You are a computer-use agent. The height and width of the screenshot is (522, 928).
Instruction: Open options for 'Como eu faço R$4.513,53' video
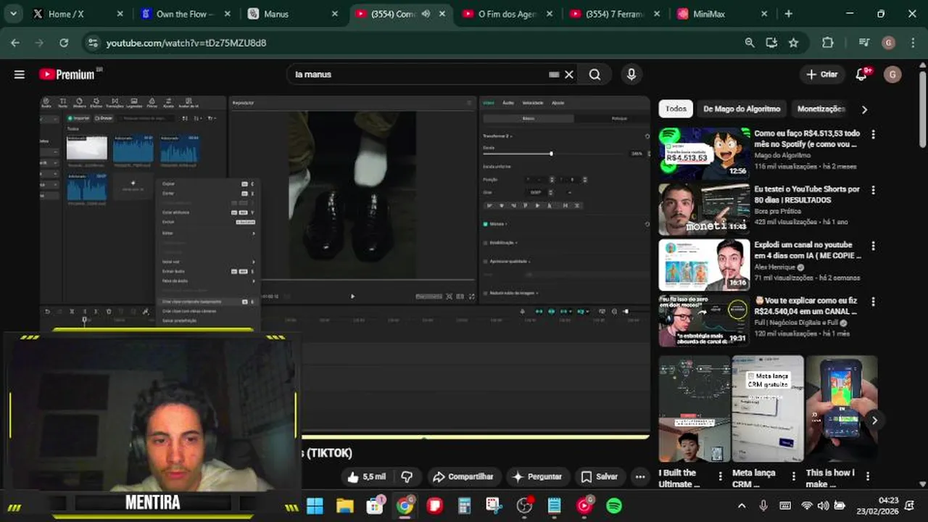click(x=873, y=134)
